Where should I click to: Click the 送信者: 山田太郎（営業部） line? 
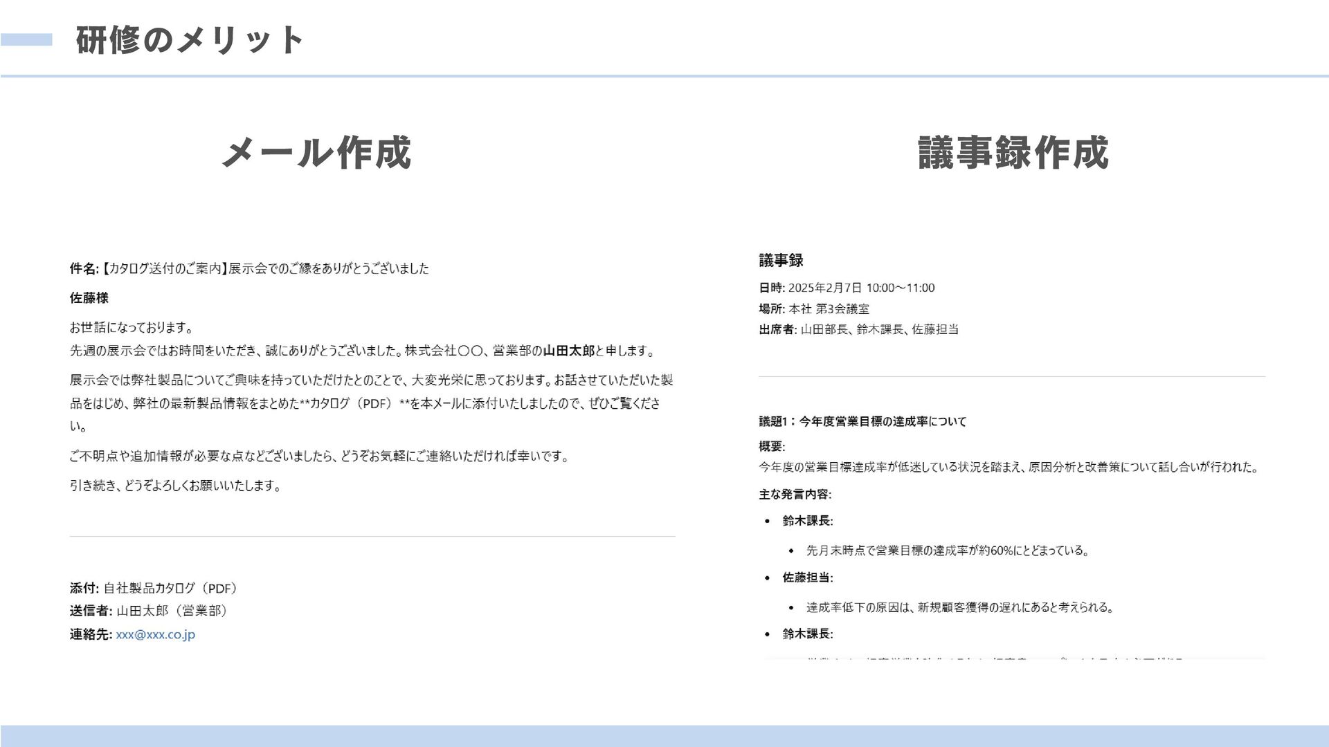click(150, 611)
